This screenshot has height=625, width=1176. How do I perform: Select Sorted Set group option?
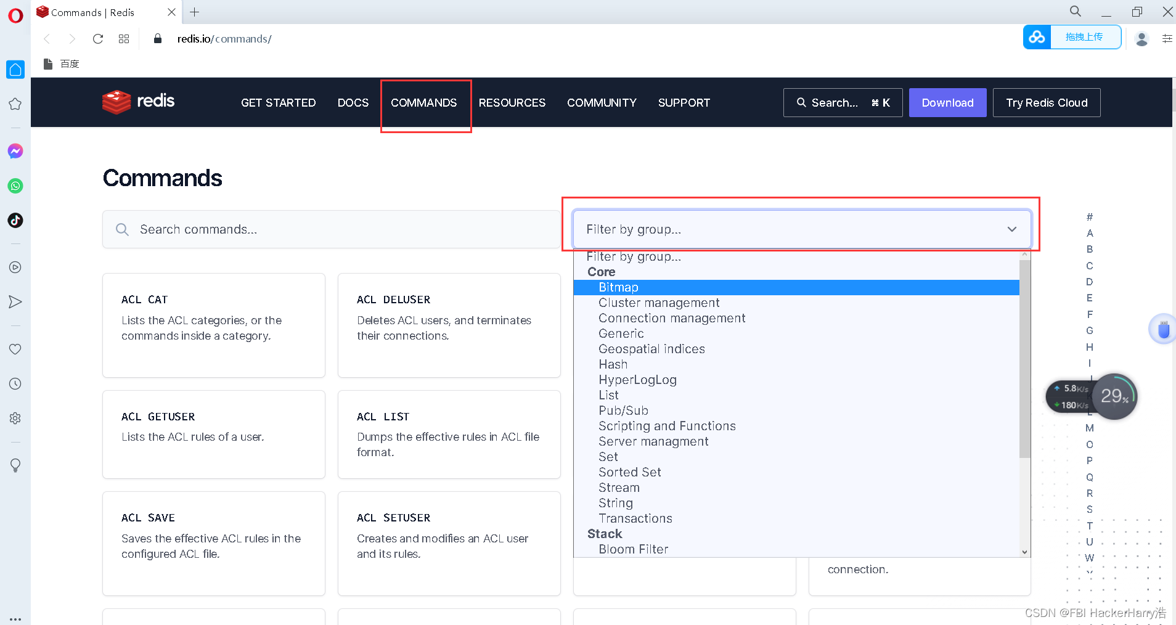pos(796,472)
